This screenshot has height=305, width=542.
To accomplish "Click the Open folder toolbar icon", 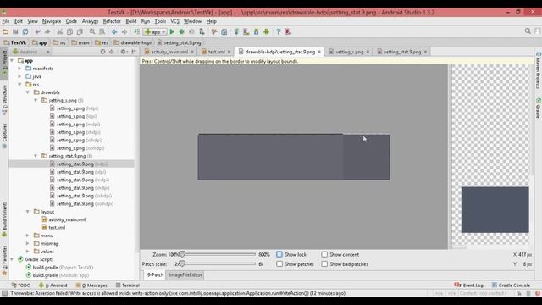I will [x=6, y=32].
